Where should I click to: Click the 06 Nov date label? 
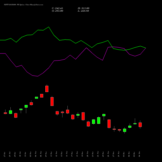41,154
